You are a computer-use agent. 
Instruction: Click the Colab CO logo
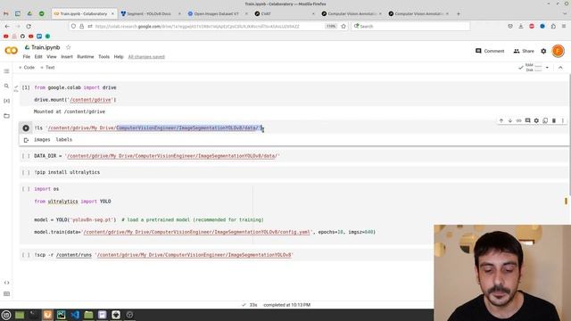[11, 51]
